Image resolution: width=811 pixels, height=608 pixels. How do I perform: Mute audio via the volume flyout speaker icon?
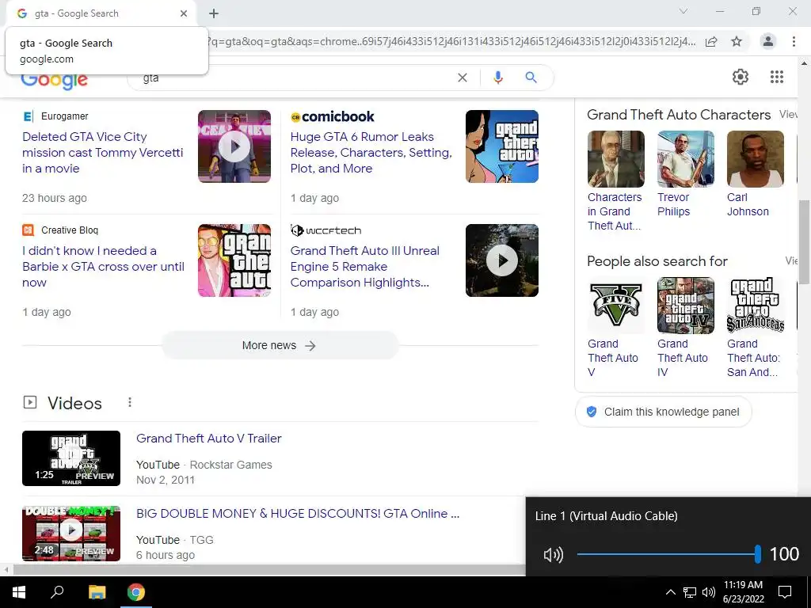click(x=553, y=555)
